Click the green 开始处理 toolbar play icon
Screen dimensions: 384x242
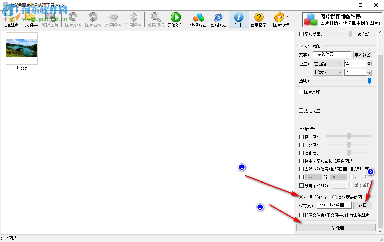click(x=176, y=20)
